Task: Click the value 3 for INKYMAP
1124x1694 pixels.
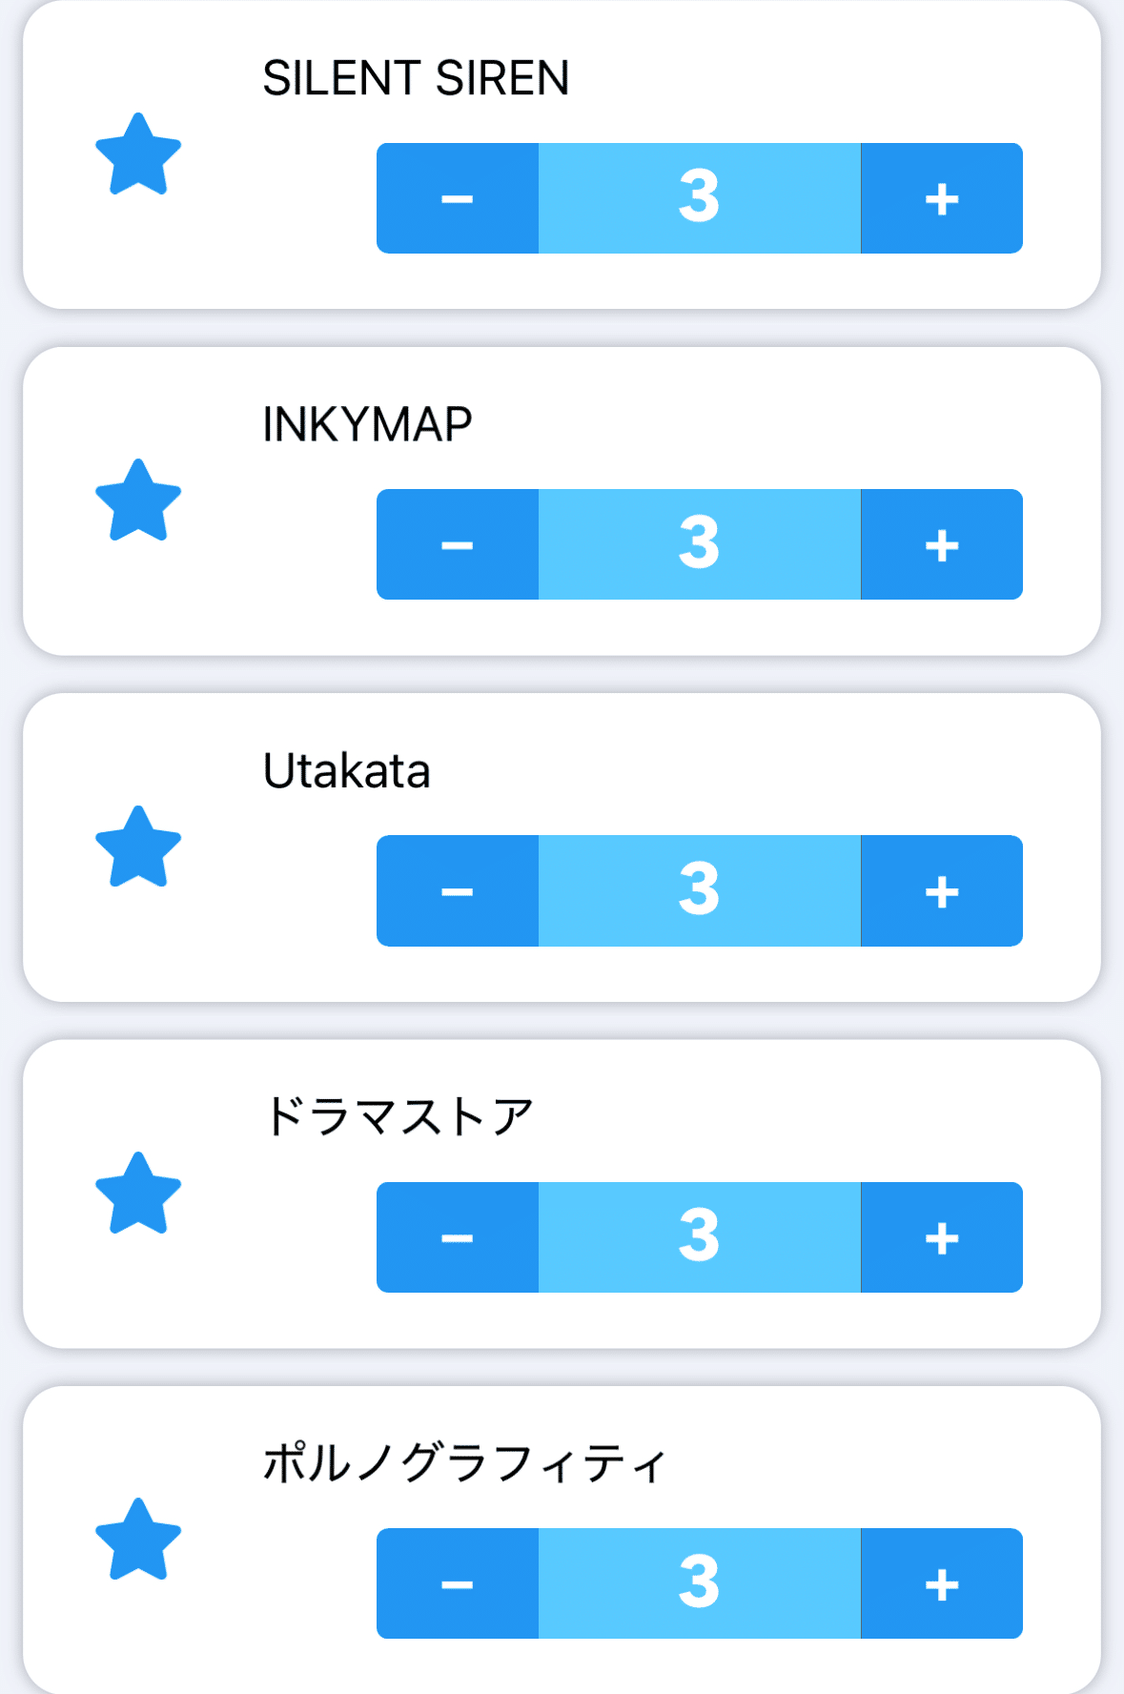Action: [x=699, y=544]
